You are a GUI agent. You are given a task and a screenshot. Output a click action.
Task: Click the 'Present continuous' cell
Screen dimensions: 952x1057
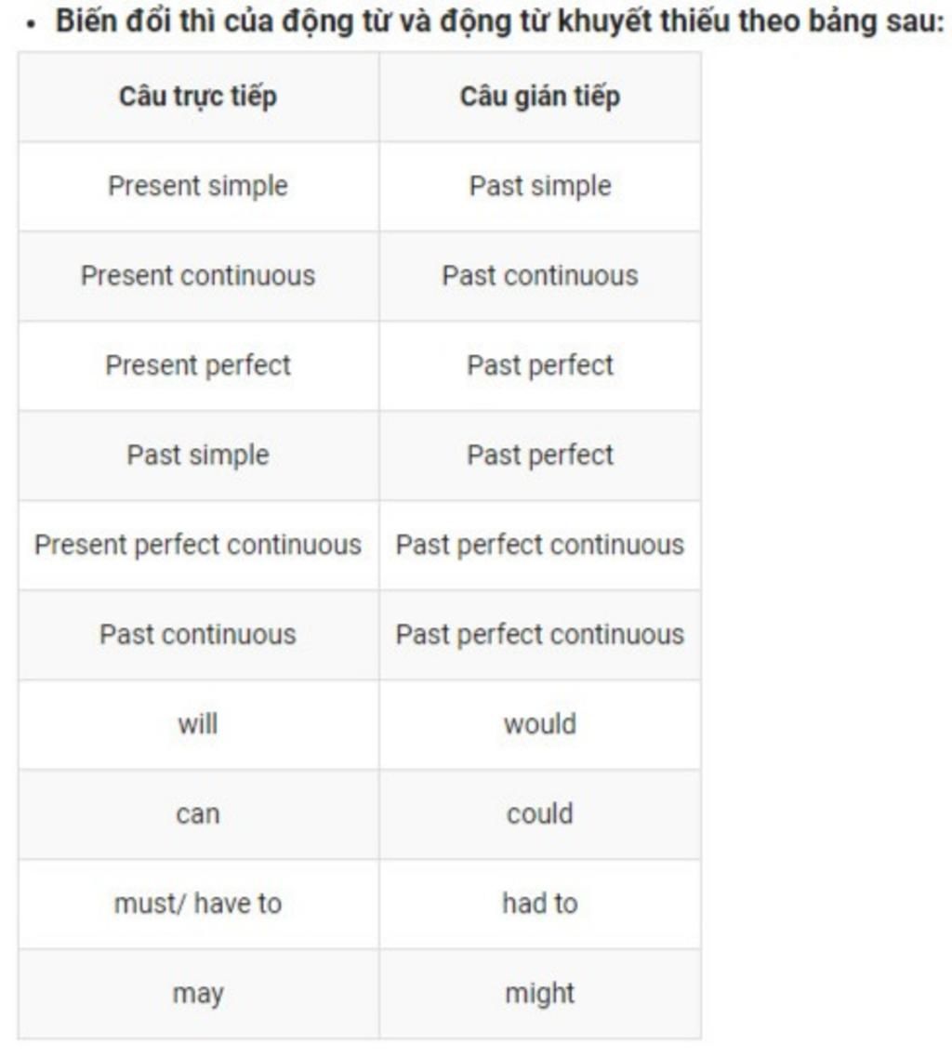pos(198,276)
